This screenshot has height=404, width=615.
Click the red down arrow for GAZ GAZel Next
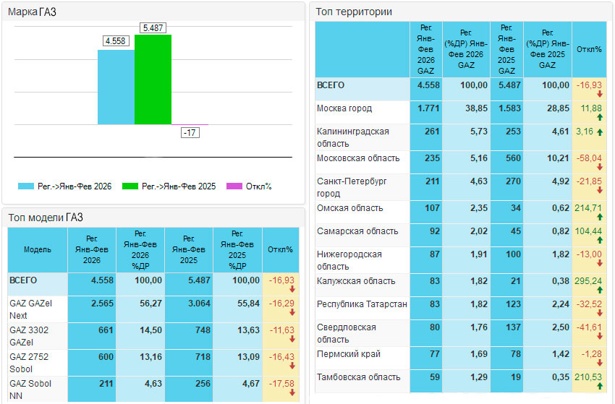pos(293,314)
